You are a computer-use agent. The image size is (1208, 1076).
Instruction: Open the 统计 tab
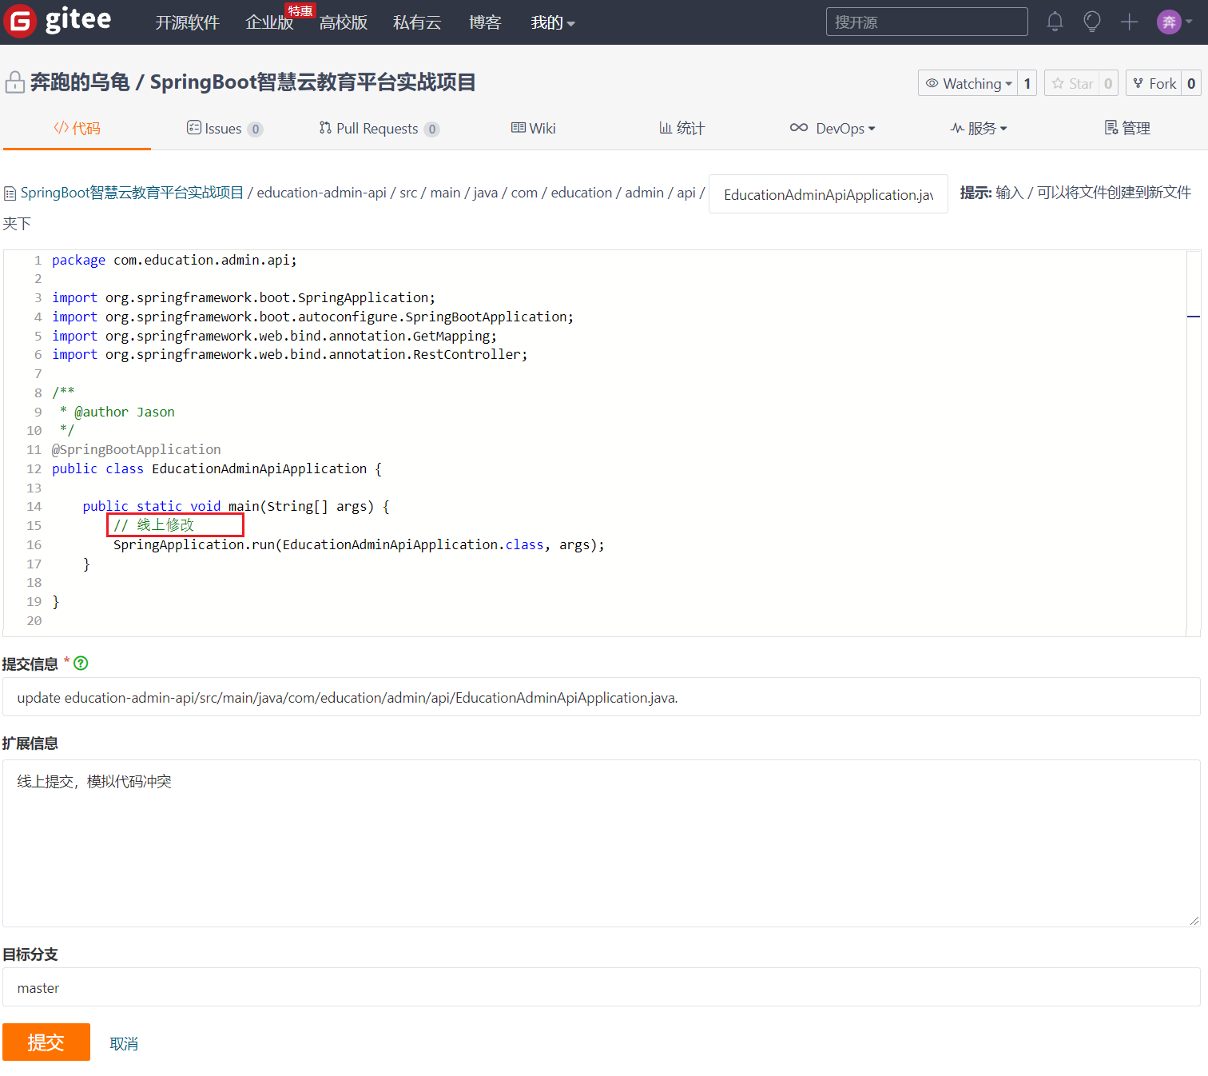pos(681,128)
